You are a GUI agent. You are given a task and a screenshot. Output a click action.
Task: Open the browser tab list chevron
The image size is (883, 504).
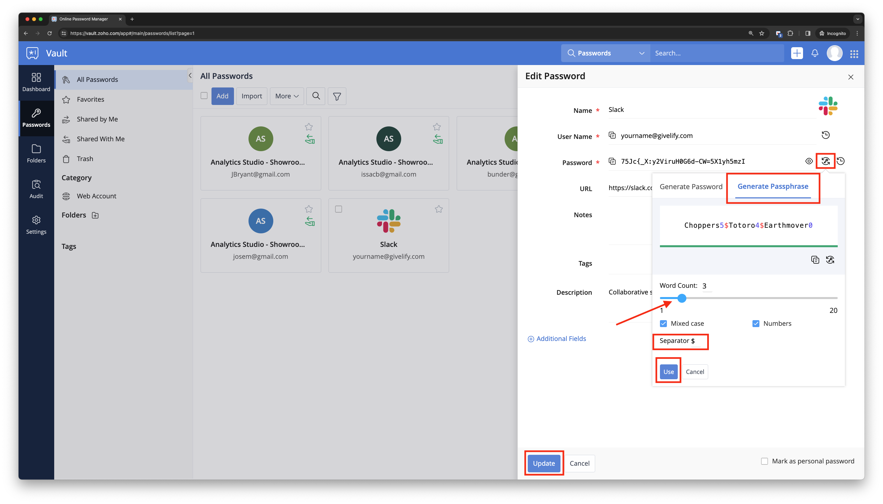857,19
